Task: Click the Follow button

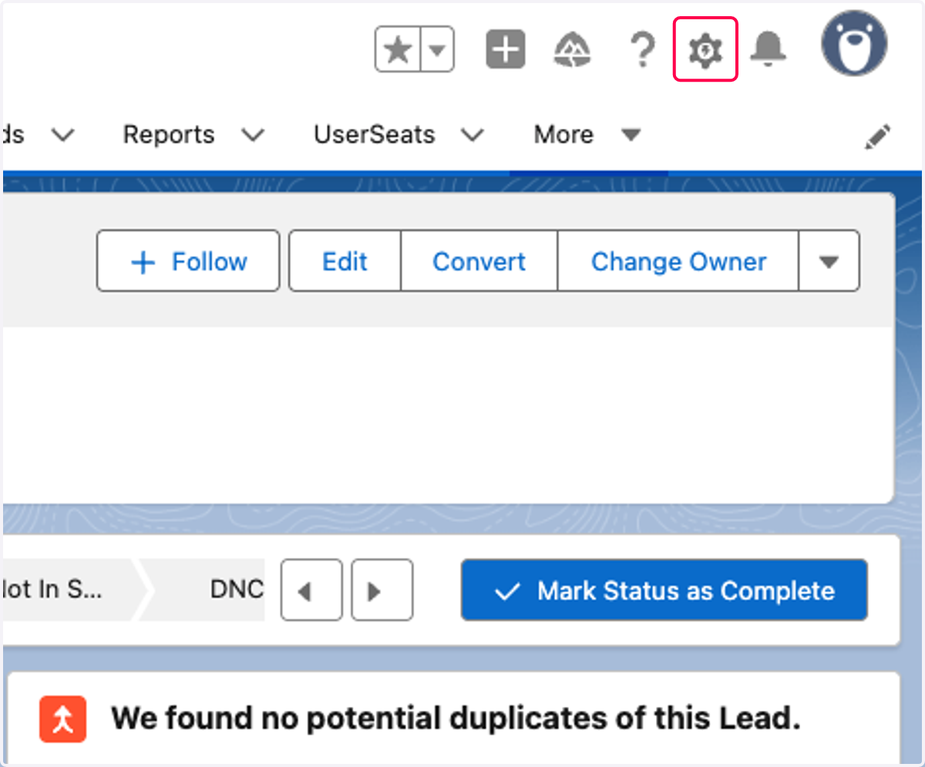Action: (188, 261)
